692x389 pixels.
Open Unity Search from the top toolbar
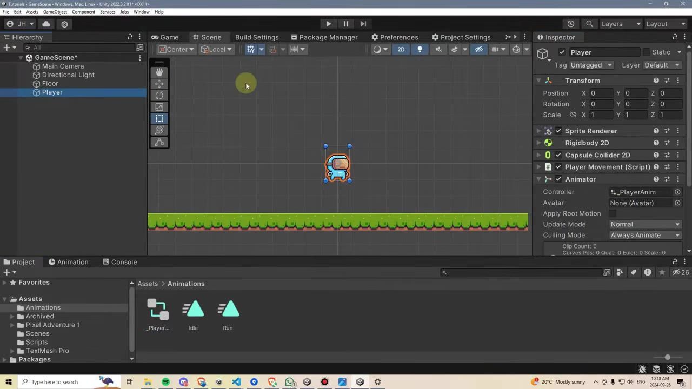(589, 24)
